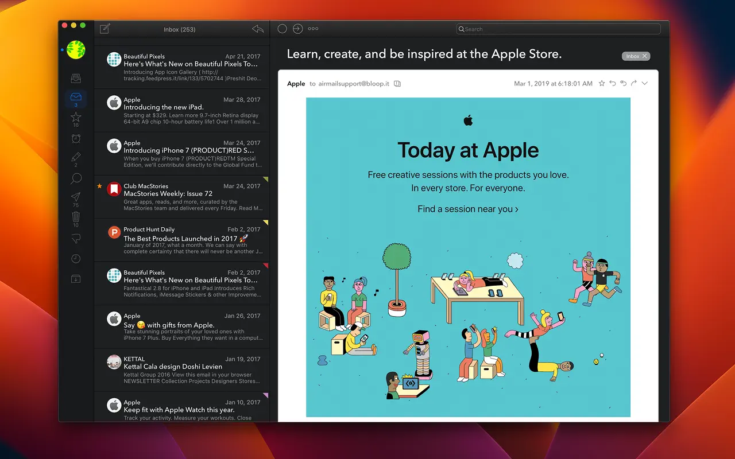Toggle the unread indicator on the account avatar
This screenshot has height=459, width=735.
tap(63, 50)
